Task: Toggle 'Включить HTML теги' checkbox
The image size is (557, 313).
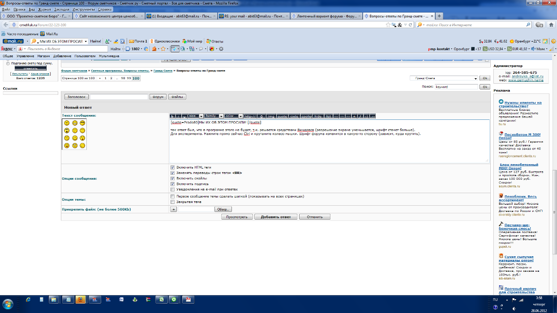Action: 172,167
